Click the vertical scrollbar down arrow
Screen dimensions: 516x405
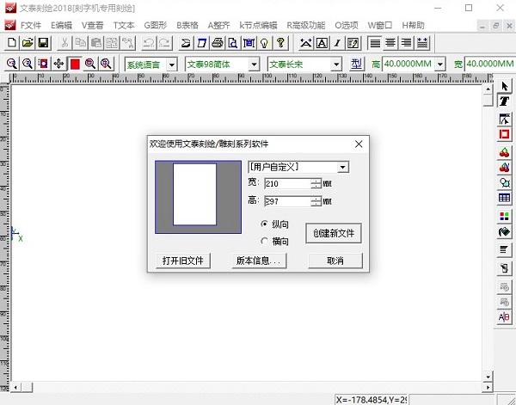[488, 377]
